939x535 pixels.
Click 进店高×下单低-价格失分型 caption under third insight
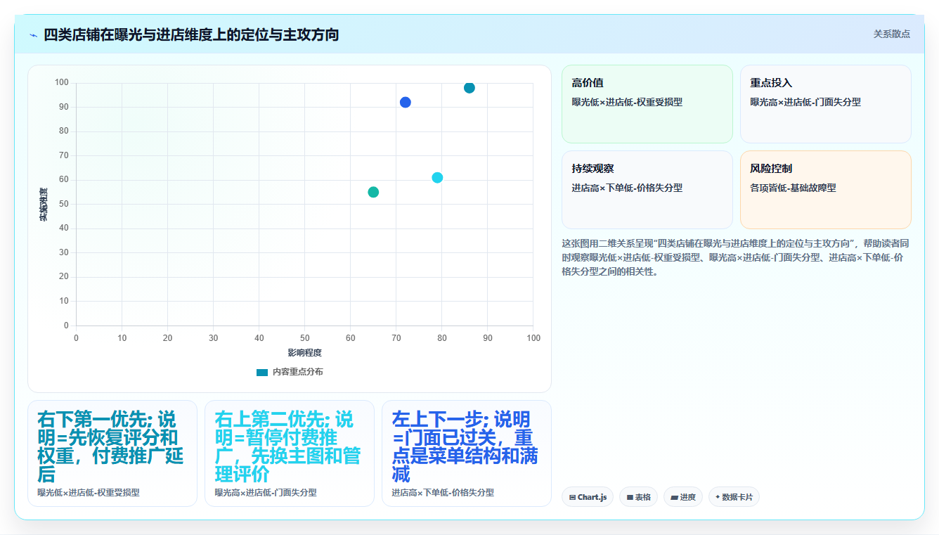[x=443, y=493]
